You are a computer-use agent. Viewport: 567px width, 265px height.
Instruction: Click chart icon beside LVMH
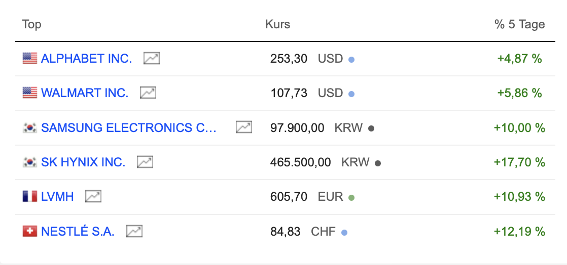pyautogui.click(x=93, y=196)
